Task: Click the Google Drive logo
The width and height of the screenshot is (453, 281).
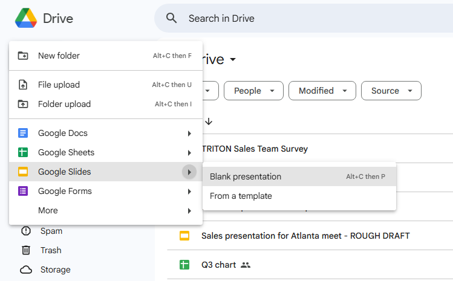Action: coord(26,18)
